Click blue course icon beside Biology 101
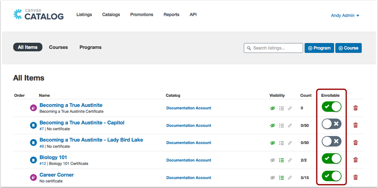Screen dimensions: 378x188 click(x=33, y=160)
